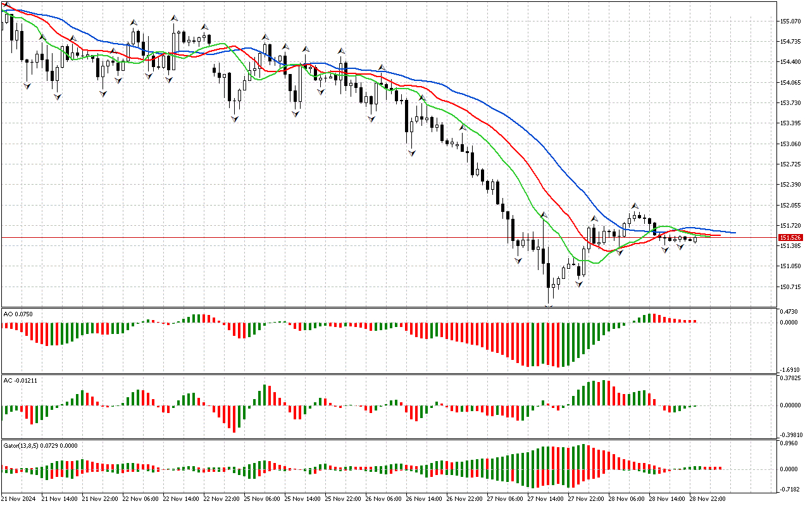
Task: Select the 28 Nov 06:00 time label
Action: [626, 499]
